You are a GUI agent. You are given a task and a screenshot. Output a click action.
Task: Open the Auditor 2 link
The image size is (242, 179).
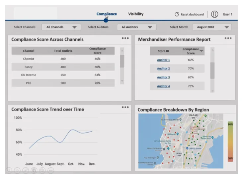click(163, 69)
